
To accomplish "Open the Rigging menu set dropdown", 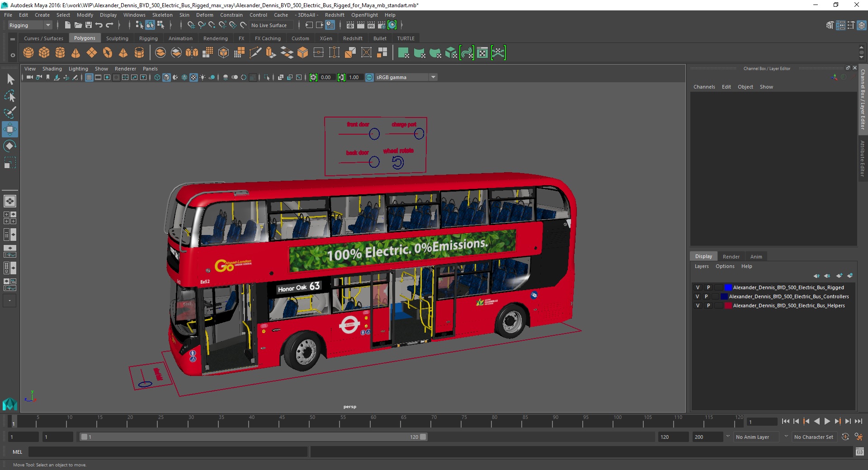I will [x=30, y=25].
